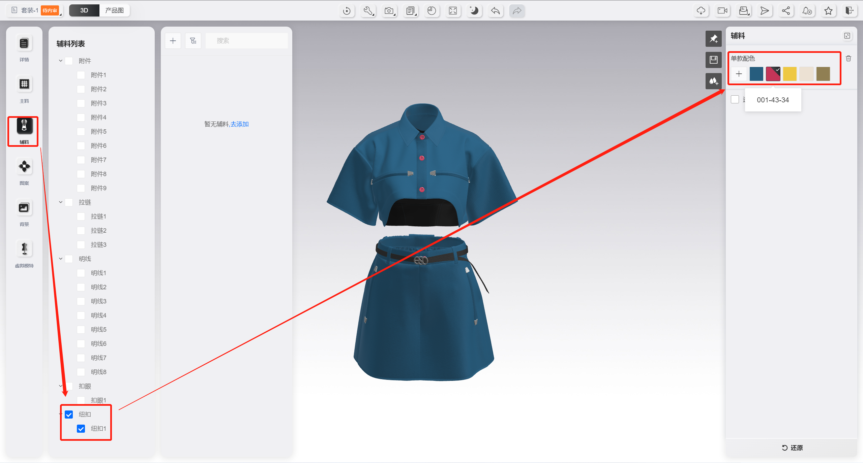Switch to the 产品图 tab
The width and height of the screenshot is (863, 463).
point(114,10)
